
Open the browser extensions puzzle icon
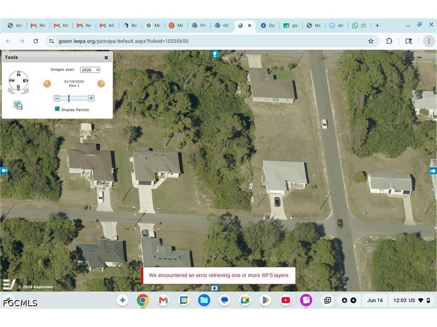(389, 41)
